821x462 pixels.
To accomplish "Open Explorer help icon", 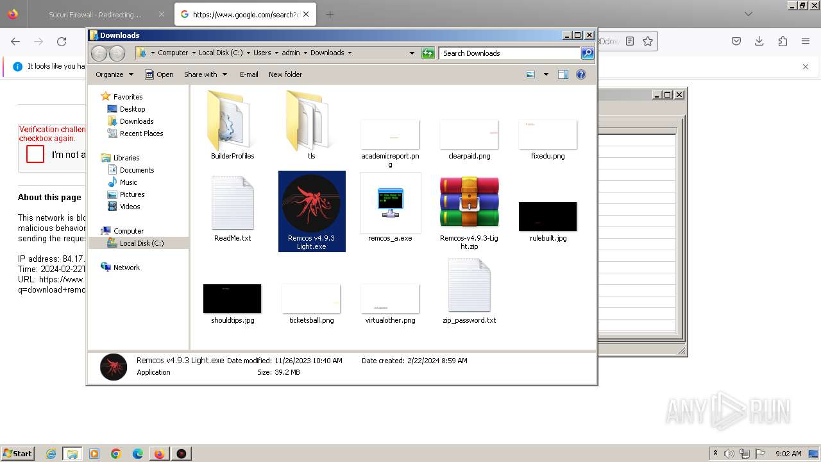I will click(x=581, y=74).
